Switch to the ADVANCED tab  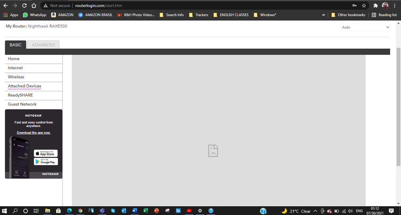click(43, 45)
